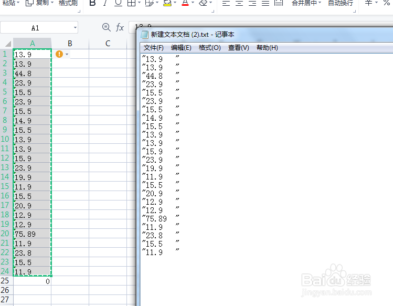Open Notepad 帮助(H) menu
Screen dimensions: 393x306
pyautogui.click(x=267, y=48)
